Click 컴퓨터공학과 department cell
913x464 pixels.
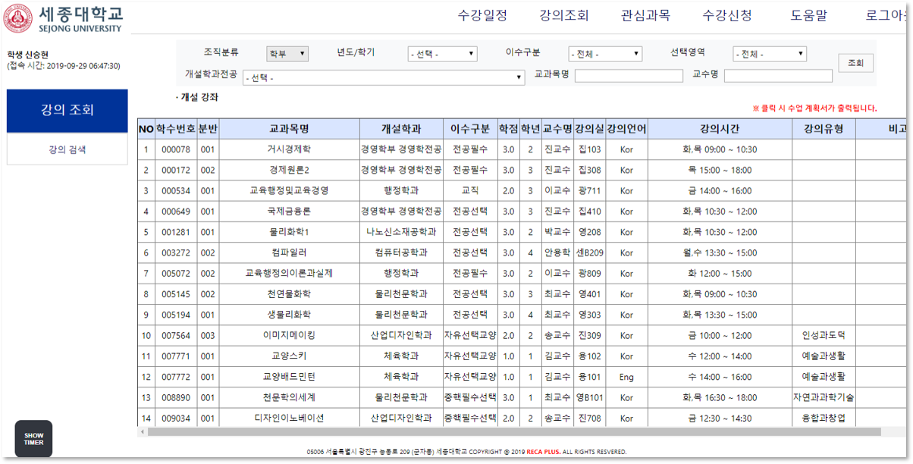click(x=400, y=252)
